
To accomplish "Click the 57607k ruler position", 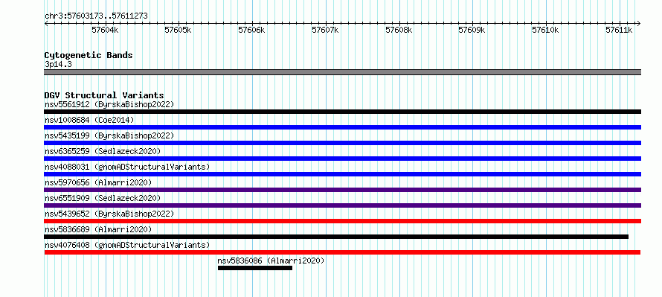I will tap(326, 30).
